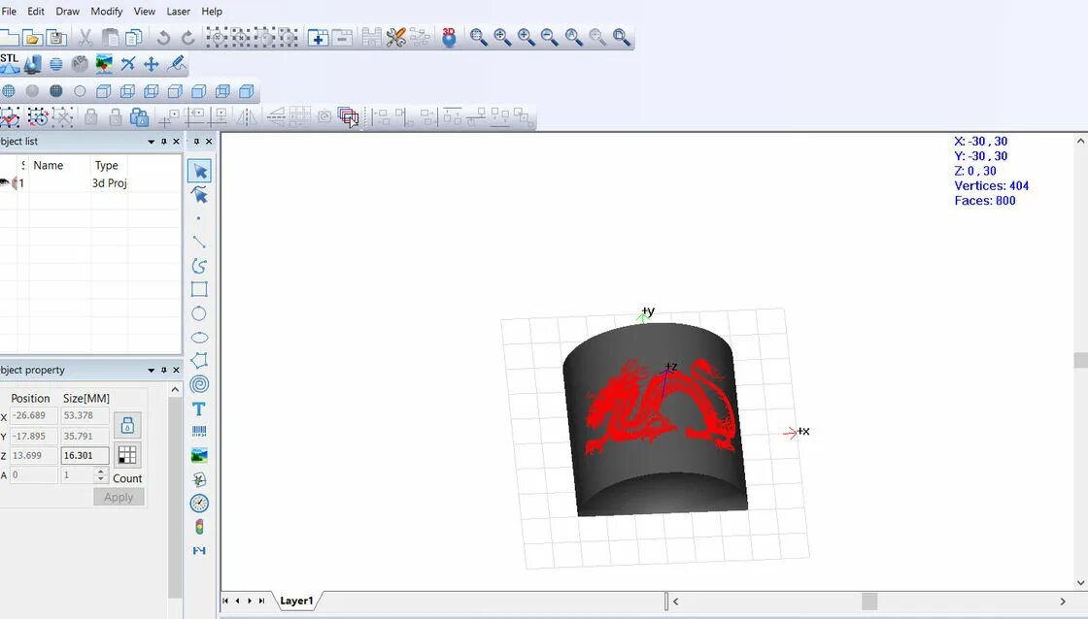Click the Count spinner arrows
The image size is (1088, 619).
(x=101, y=474)
